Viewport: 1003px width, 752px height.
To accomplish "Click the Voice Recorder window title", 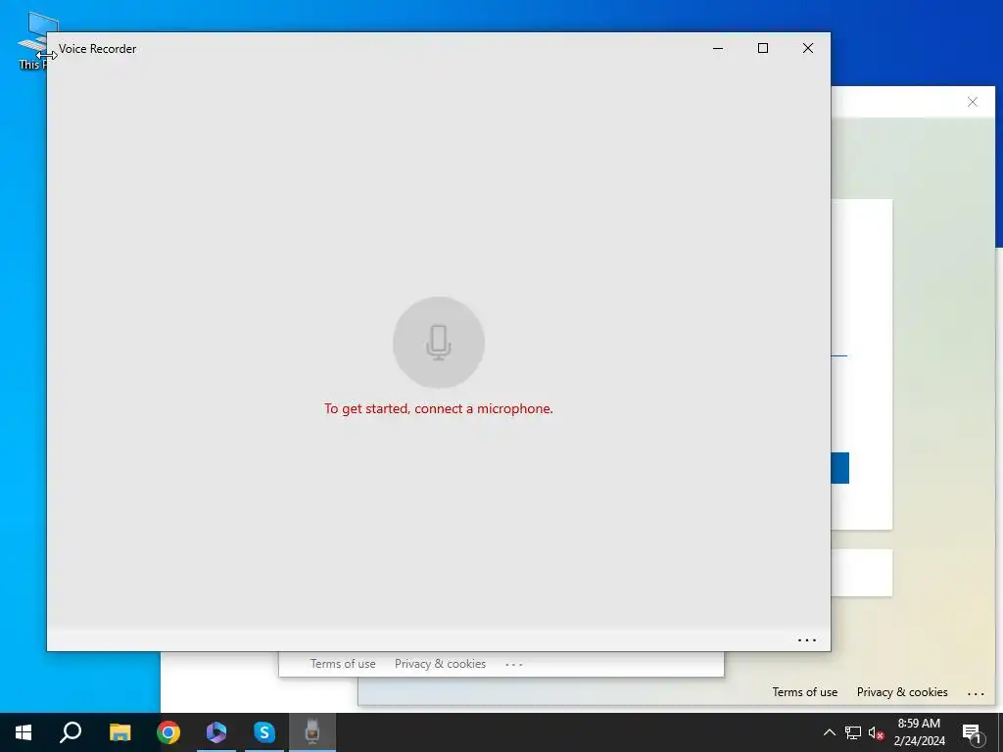I will coord(97,49).
